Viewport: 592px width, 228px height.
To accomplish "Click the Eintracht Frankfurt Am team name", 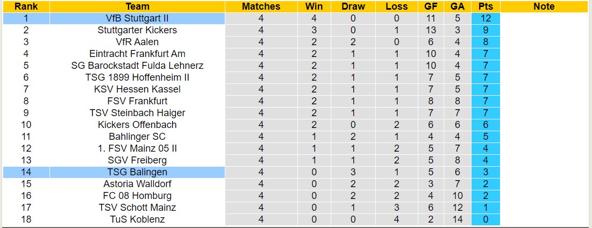I will 137,54.
